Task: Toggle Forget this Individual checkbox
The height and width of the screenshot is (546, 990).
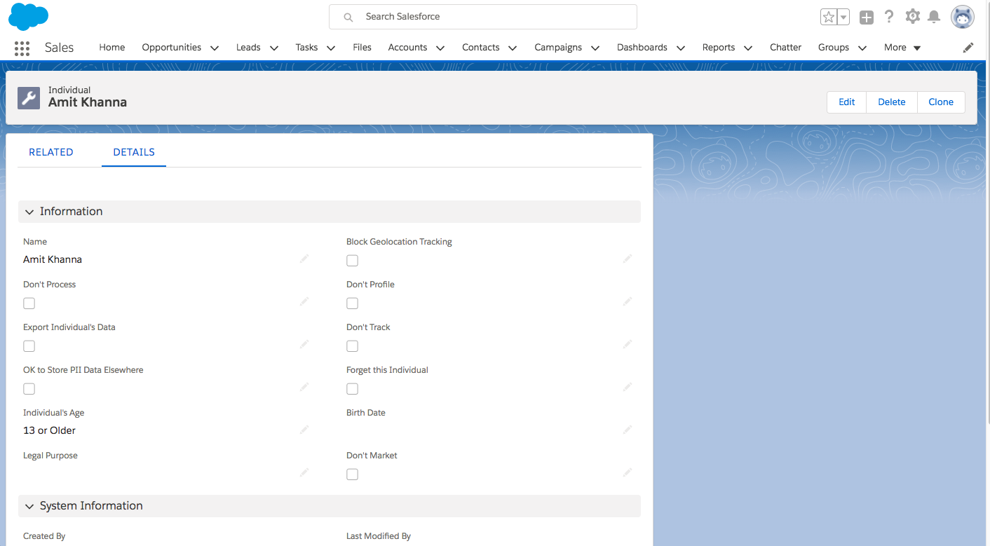Action: tap(352, 389)
